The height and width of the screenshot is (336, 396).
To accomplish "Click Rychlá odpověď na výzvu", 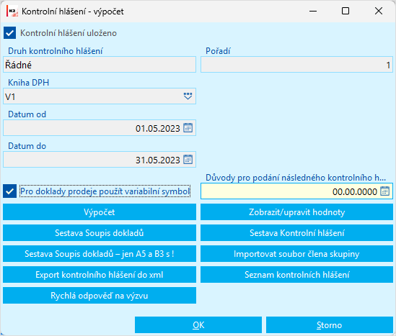I will click(x=100, y=296).
